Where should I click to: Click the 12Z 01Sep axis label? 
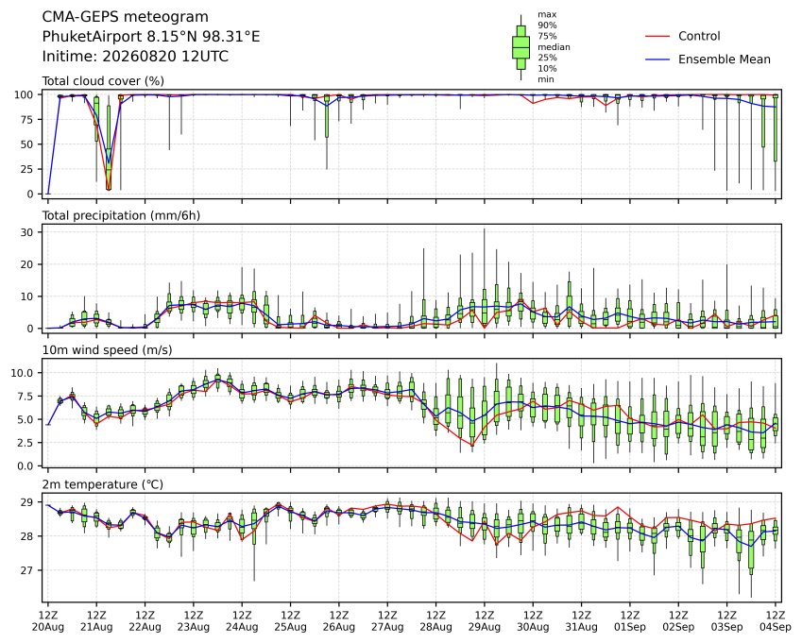(x=630, y=621)
